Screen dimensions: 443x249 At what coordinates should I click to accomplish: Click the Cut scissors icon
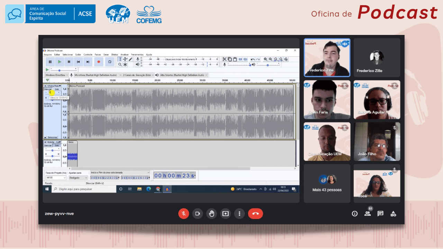[225, 59]
